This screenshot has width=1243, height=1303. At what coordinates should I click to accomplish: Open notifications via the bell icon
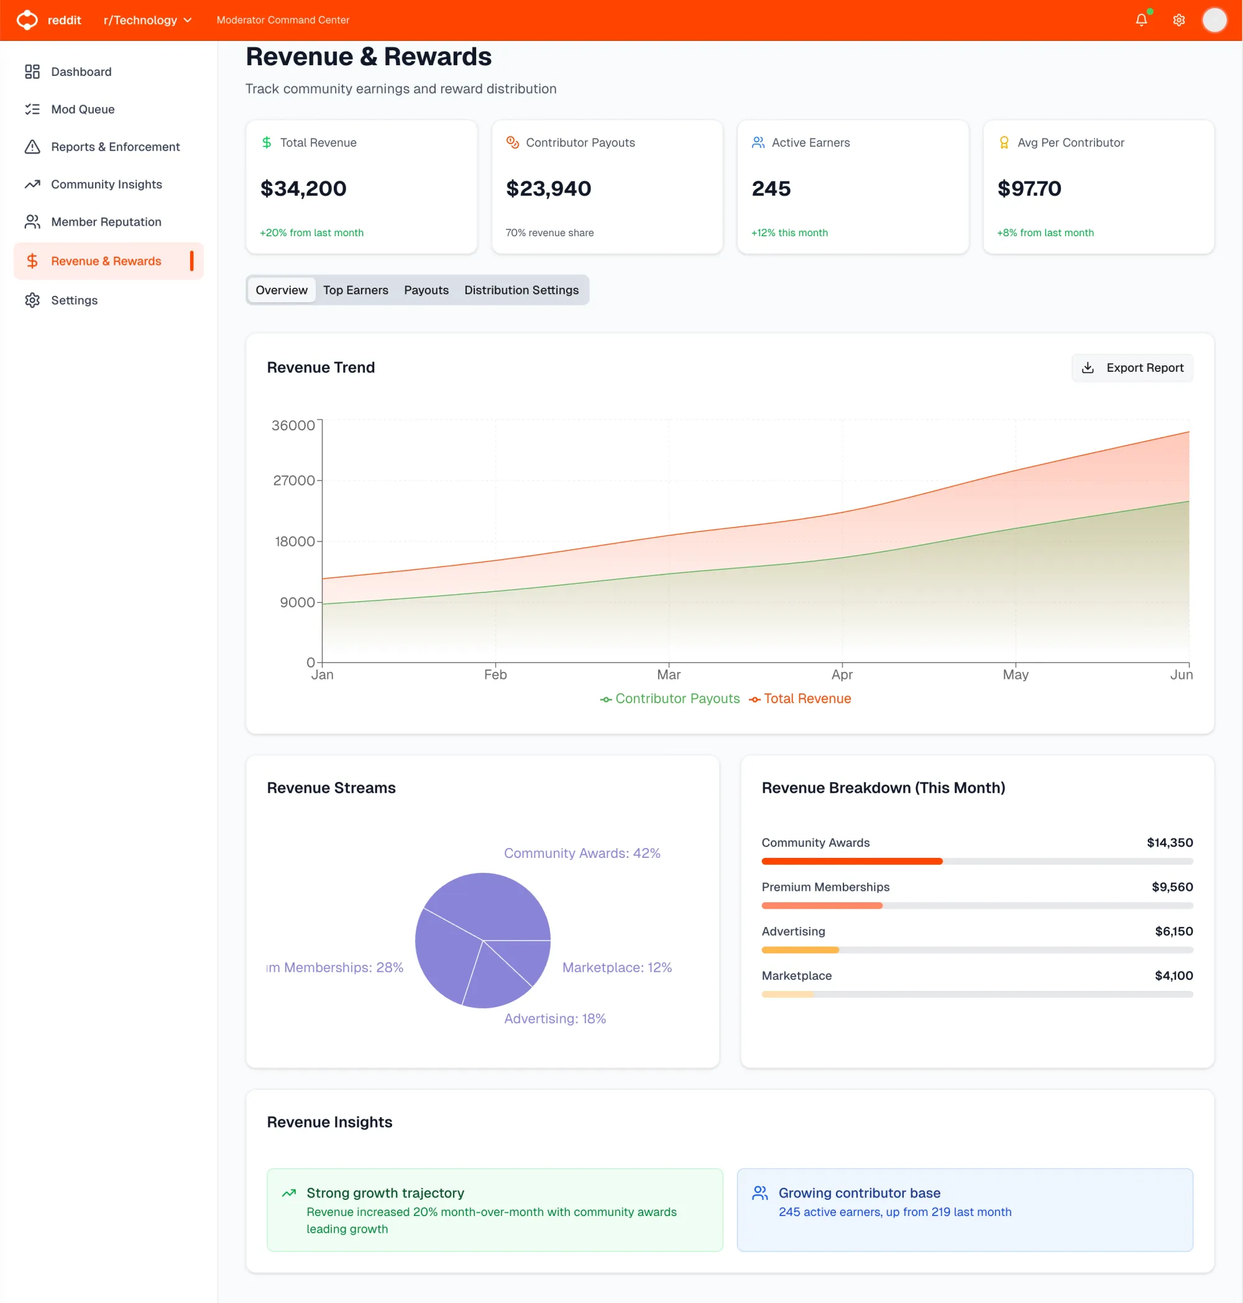point(1141,20)
